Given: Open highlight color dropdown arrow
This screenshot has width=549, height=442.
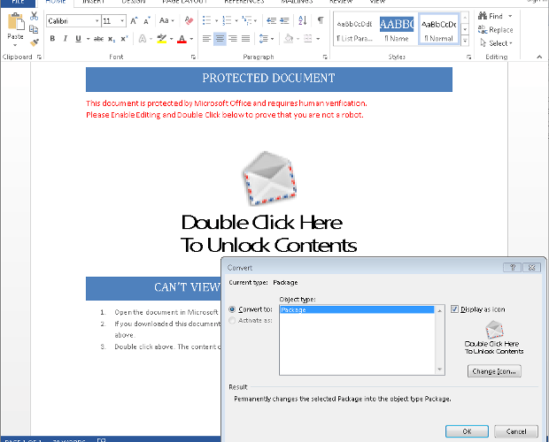Looking at the screenshot, I should point(171,39).
